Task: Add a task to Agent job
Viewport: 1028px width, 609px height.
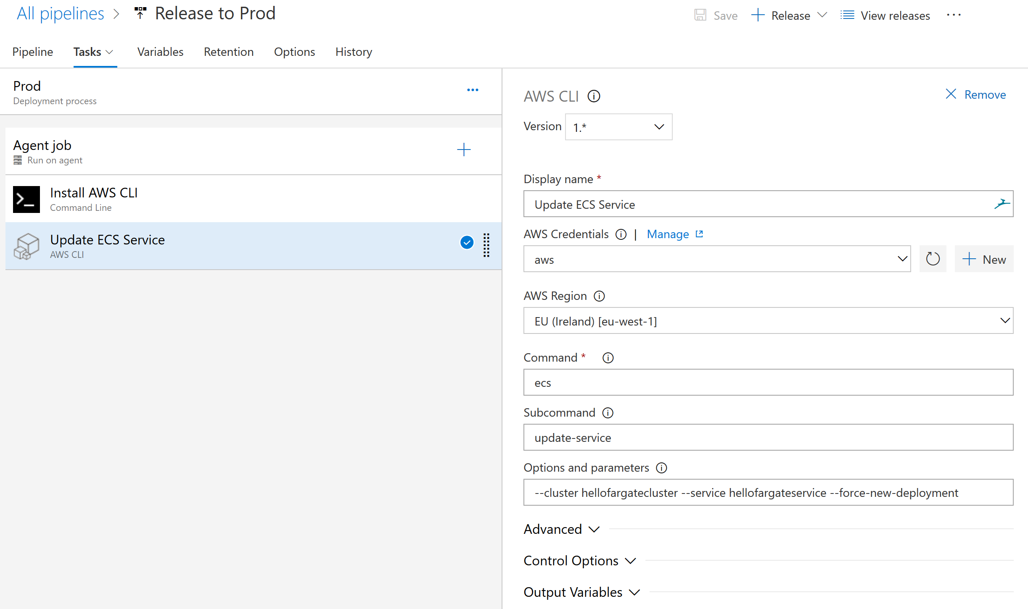Action: [464, 150]
